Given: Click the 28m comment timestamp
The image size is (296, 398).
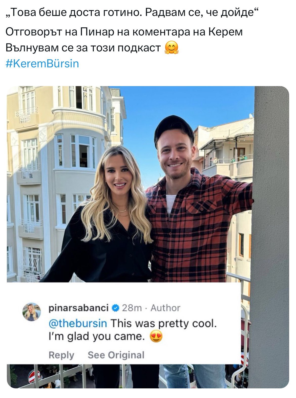Looking at the screenshot, I should [132, 308].
